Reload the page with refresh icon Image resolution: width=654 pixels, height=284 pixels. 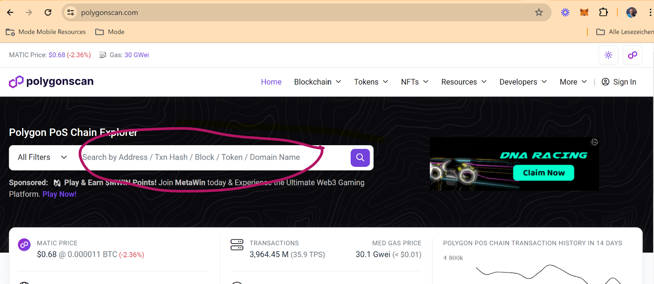(48, 12)
